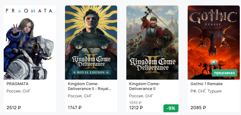This screenshot has width=241, height=115.
Task: Click the Россия, СНГ region under PRAGMATA
Action: tap(19, 91)
